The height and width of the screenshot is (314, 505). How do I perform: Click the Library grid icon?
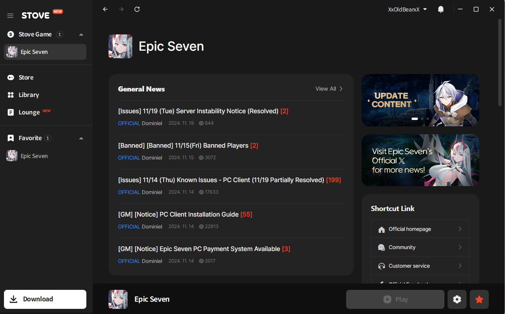(11, 95)
